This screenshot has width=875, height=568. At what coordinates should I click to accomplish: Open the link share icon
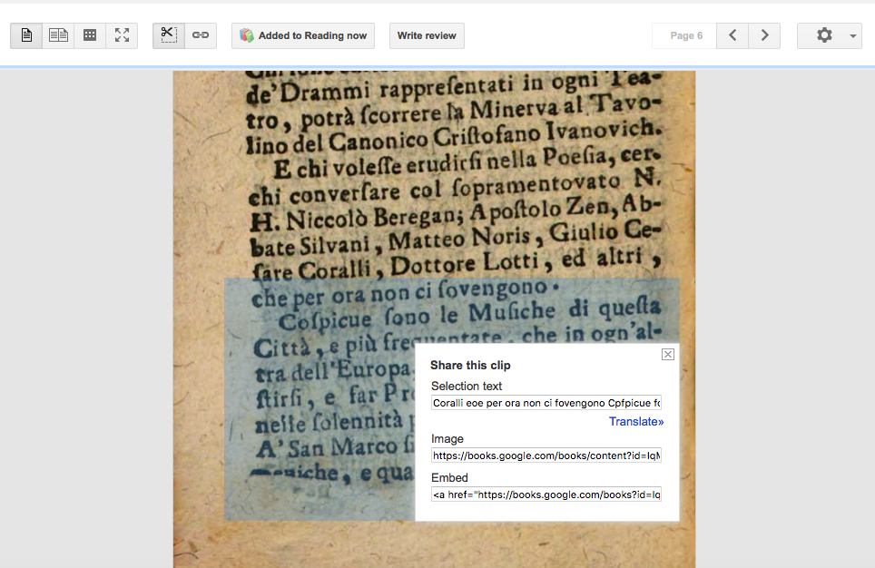(201, 35)
